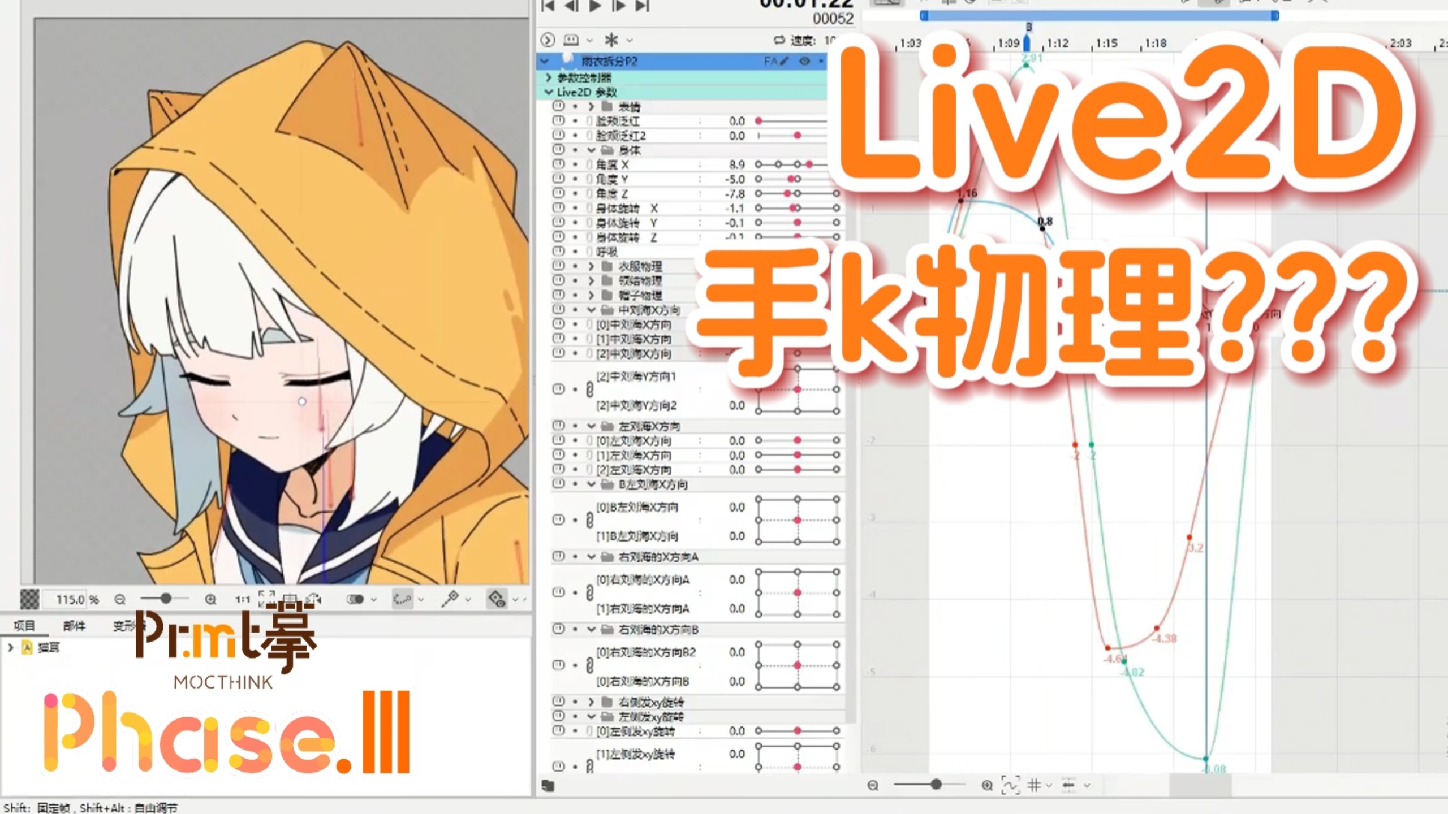This screenshot has height=814, width=1448.
Task: Collapse the Live2D 参数 section
Action: point(548,92)
